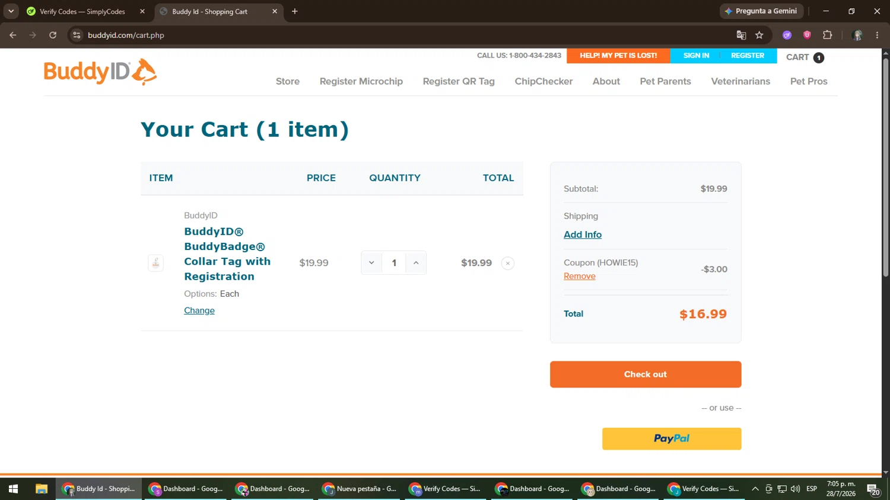Screen dimensions: 890x500
Task: Click SIGN IN
Action: click(696, 56)
